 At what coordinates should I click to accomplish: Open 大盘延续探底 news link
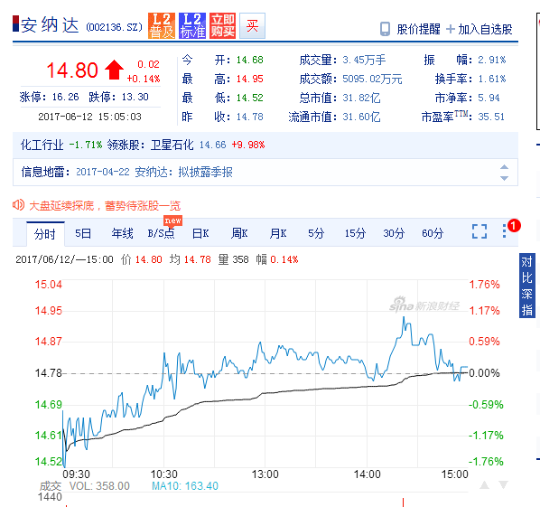tap(105, 206)
